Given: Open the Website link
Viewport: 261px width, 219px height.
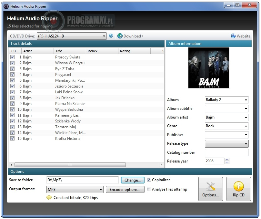Looking at the screenshot, I should coord(241,36).
